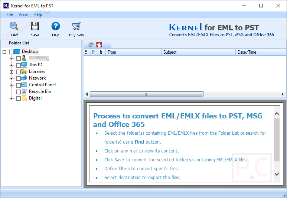The width and height of the screenshot is (287, 198).
Task: Maximize the Kernel for EML to PST window
Action: 261,6
